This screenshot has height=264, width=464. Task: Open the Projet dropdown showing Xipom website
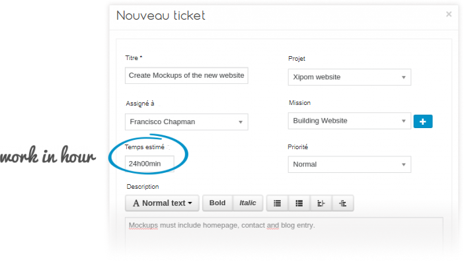click(350, 77)
